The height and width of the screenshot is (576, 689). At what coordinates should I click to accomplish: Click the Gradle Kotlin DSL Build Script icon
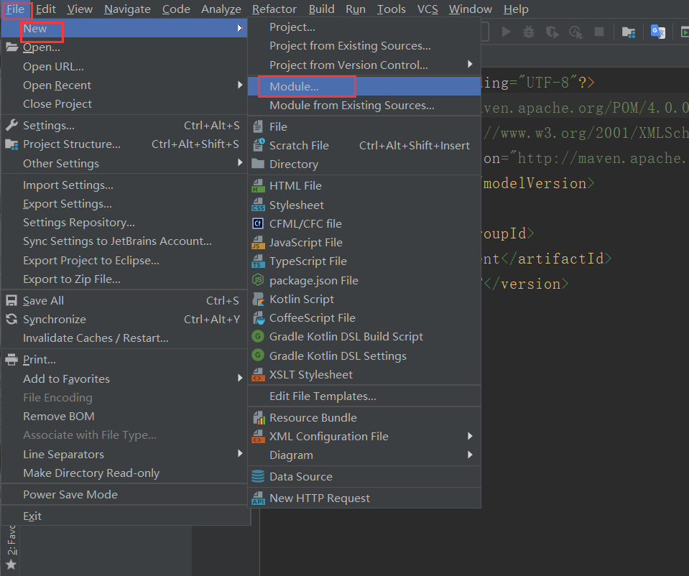click(x=258, y=337)
